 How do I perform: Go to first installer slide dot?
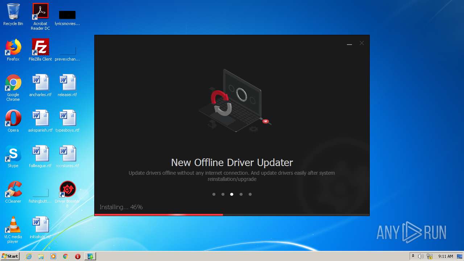coord(214,194)
